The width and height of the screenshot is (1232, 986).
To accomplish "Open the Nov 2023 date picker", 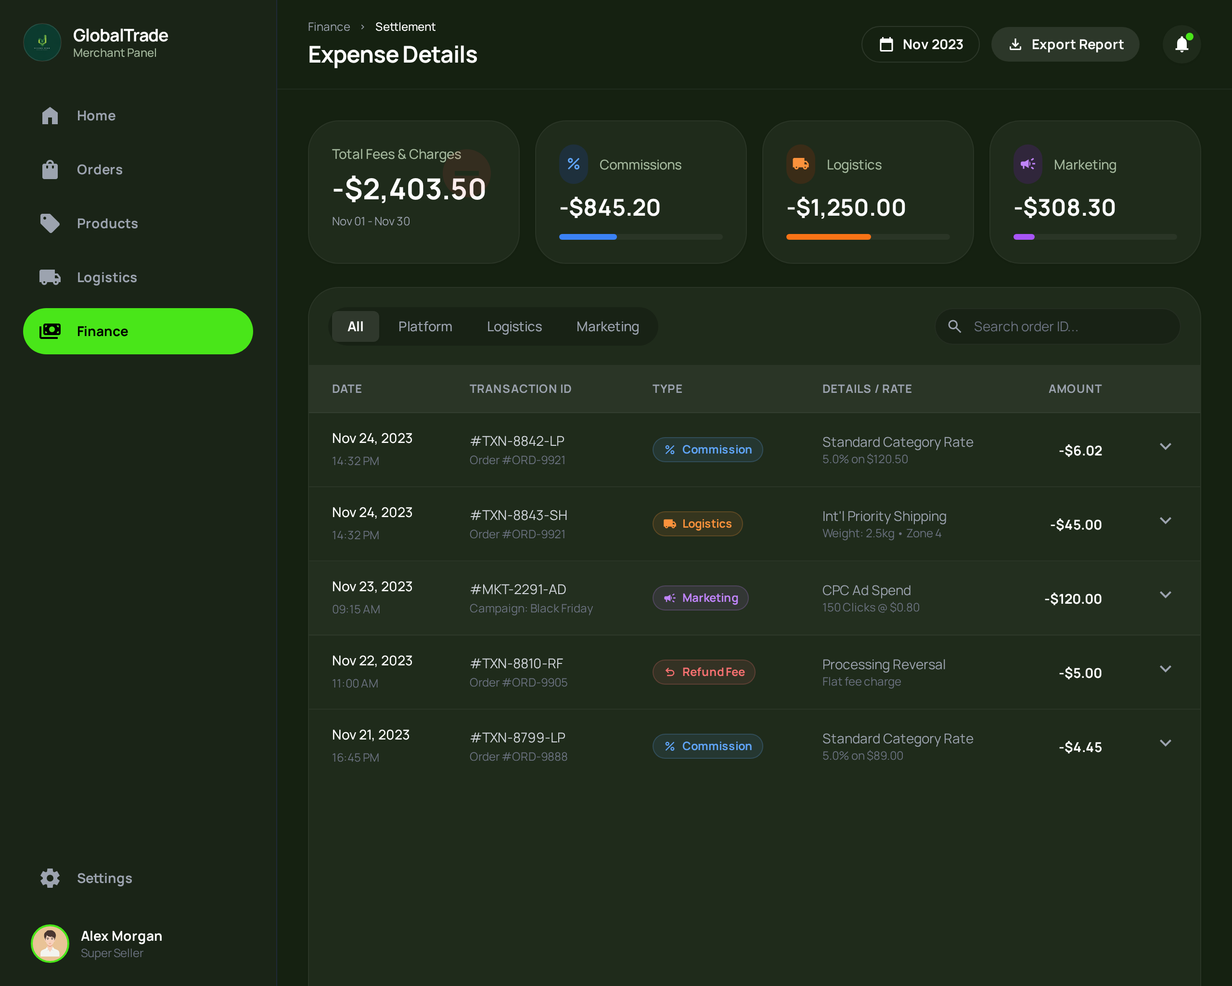I will click(x=920, y=44).
